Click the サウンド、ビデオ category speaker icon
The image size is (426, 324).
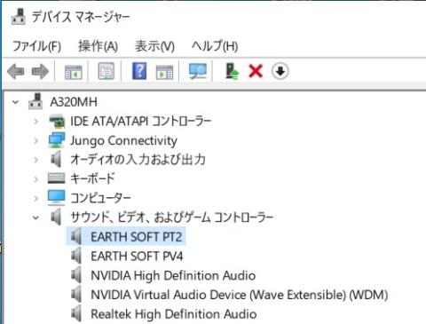click(56, 217)
